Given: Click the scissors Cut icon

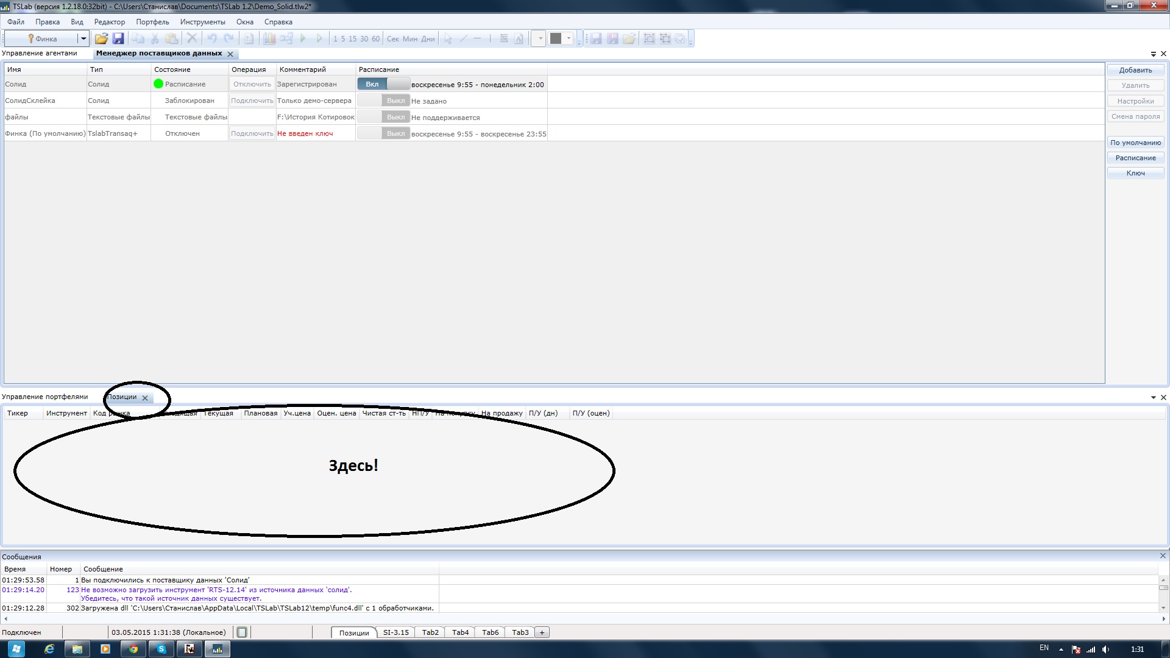Looking at the screenshot, I should click(x=155, y=38).
